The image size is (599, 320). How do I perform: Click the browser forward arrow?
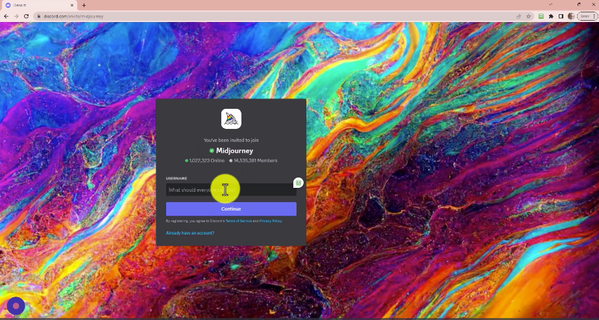[16, 16]
